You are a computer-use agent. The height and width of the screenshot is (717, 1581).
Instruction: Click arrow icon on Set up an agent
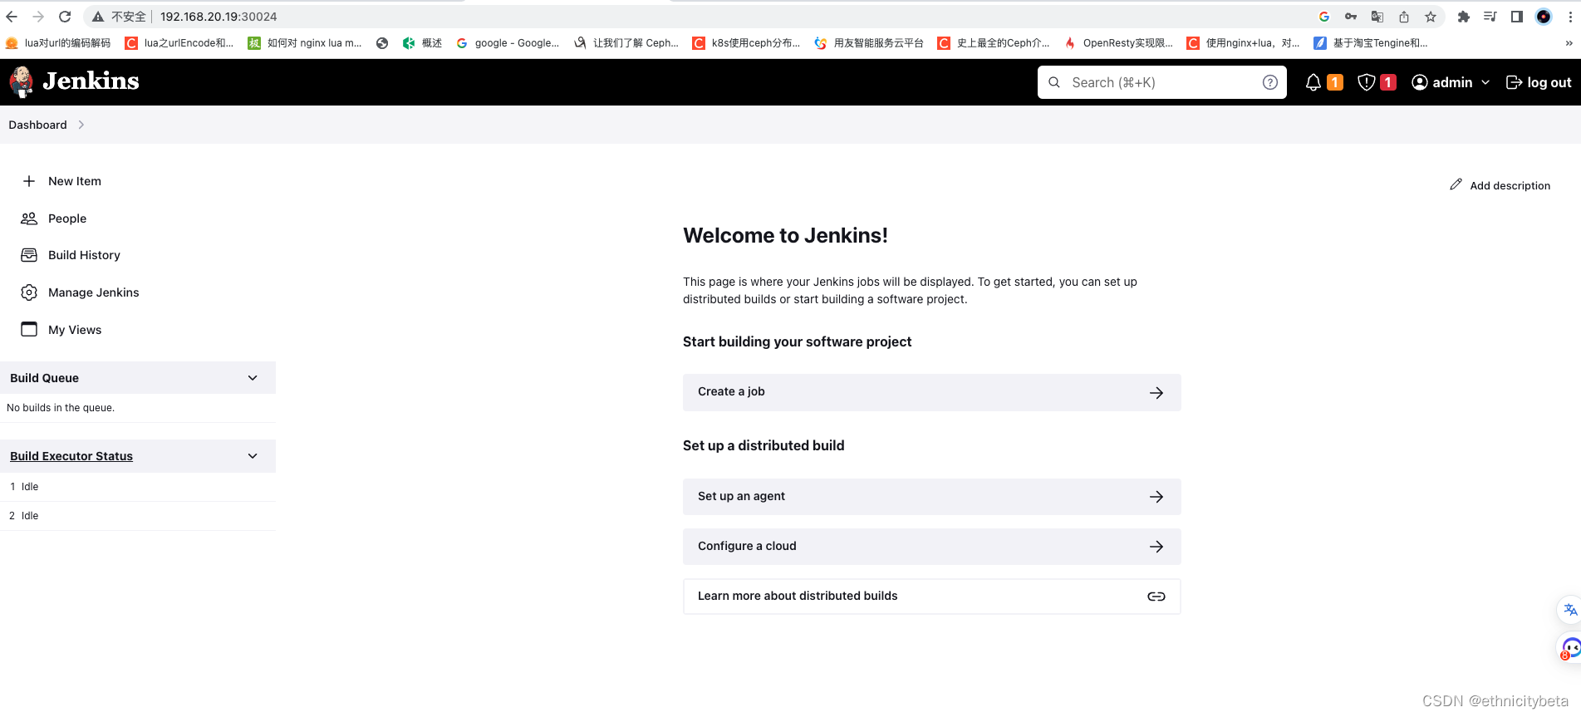click(1156, 497)
